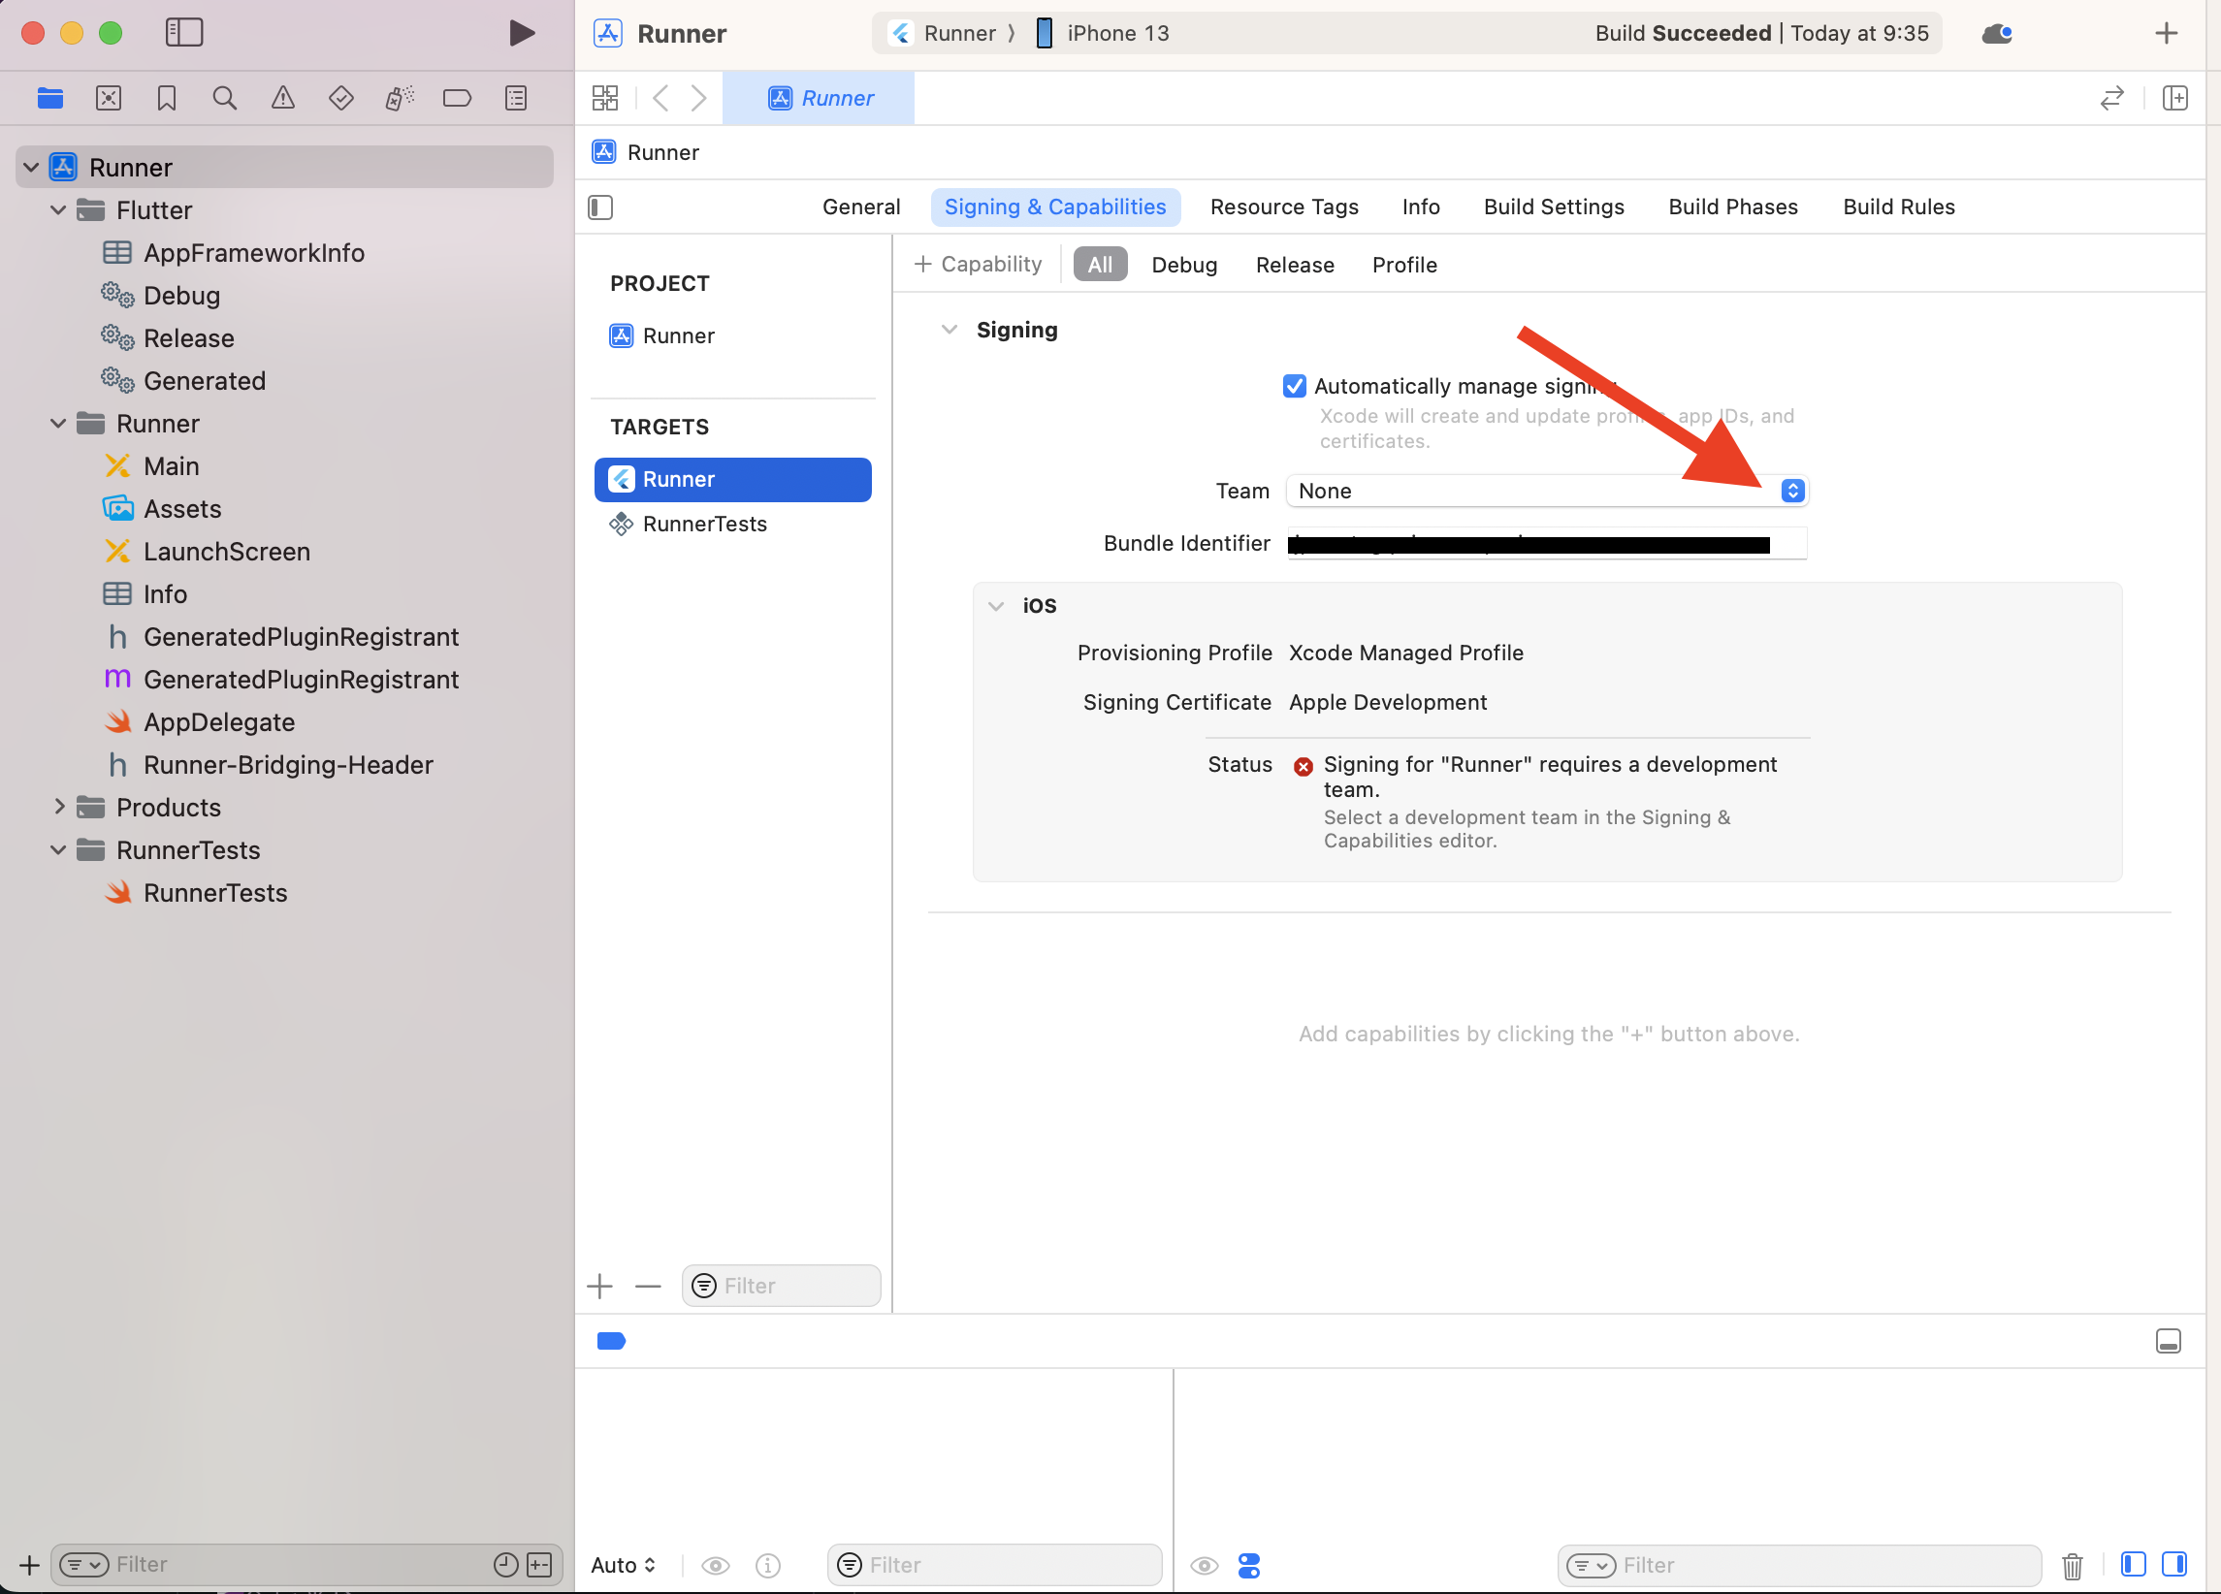The width and height of the screenshot is (2221, 1594).
Task: Click the cloud status icon
Action: [1997, 34]
